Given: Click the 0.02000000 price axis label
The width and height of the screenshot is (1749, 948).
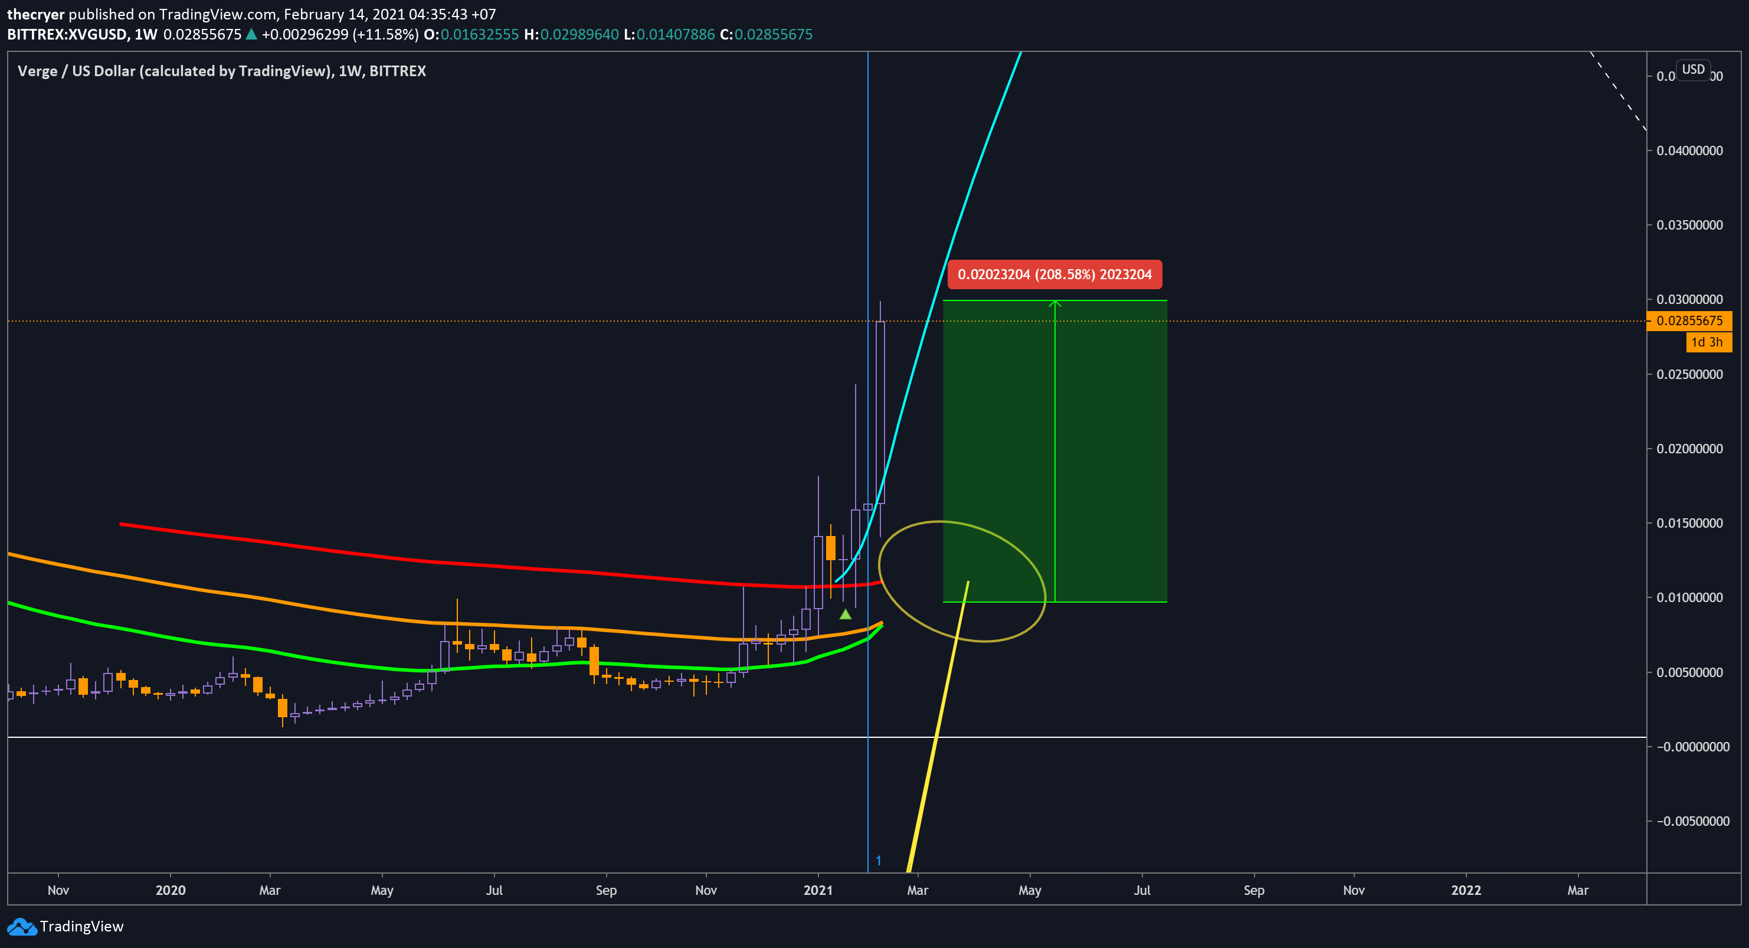Looking at the screenshot, I should [x=1689, y=449].
